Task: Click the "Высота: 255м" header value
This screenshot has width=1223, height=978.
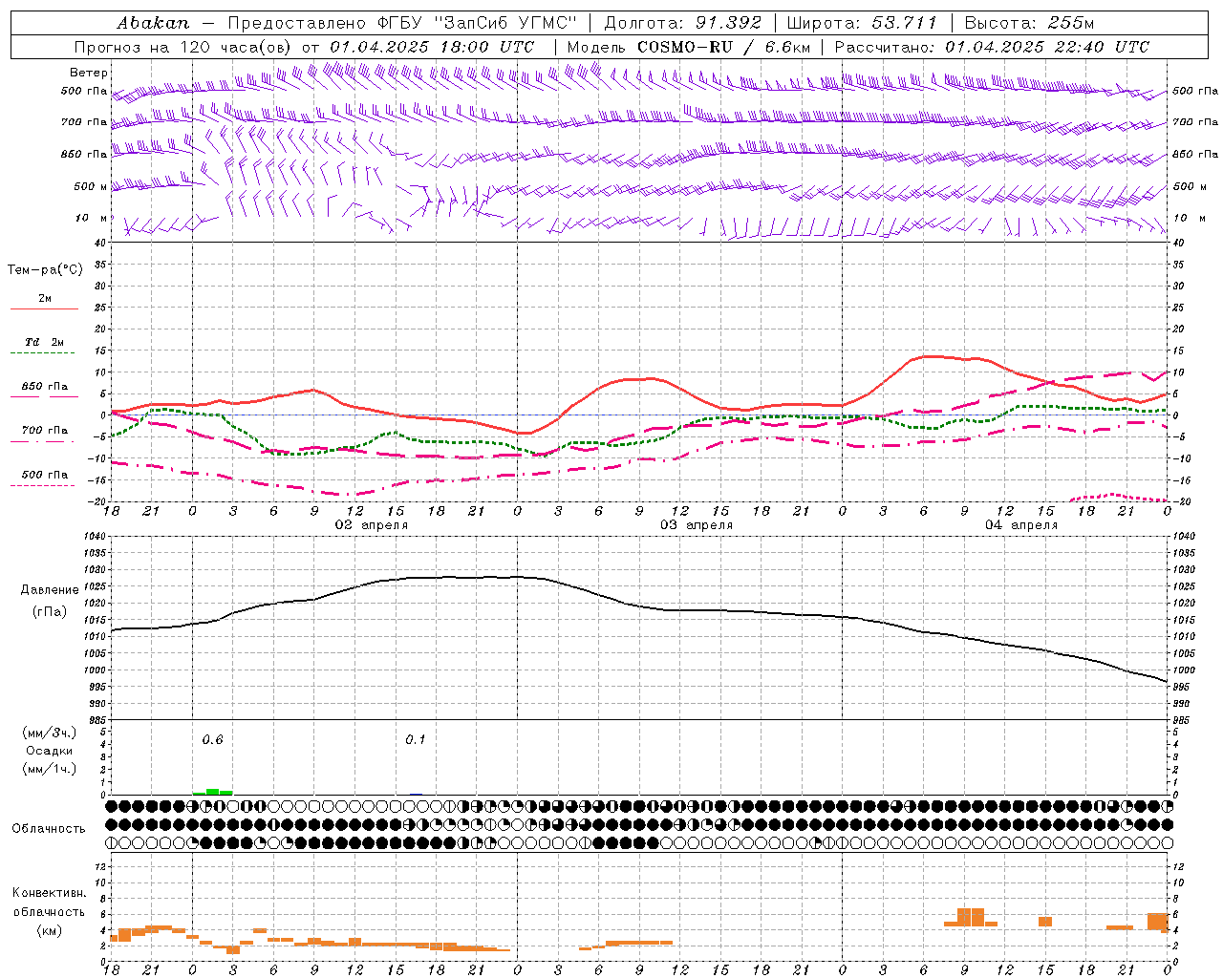Action: 1029,23
